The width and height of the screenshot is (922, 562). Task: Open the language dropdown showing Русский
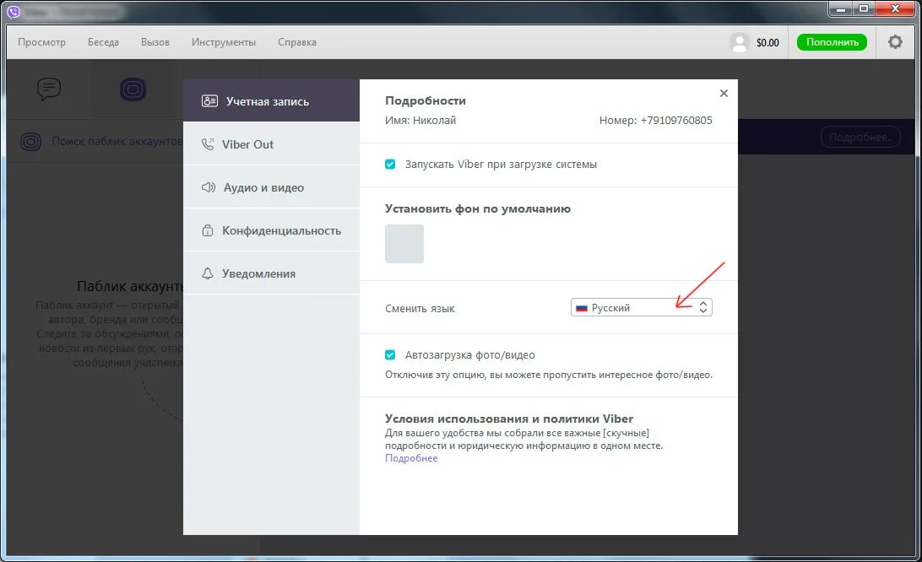pyautogui.click(x=642, y=307)
